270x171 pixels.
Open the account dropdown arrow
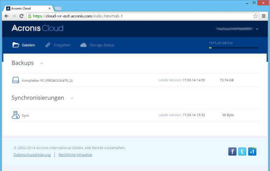(x=257, y=29)
